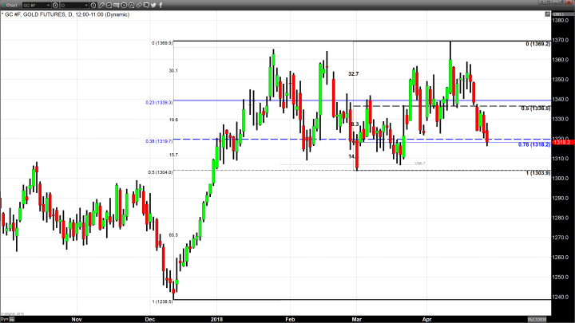Click the 0.5 (1336.5) dashed line label

535,108
